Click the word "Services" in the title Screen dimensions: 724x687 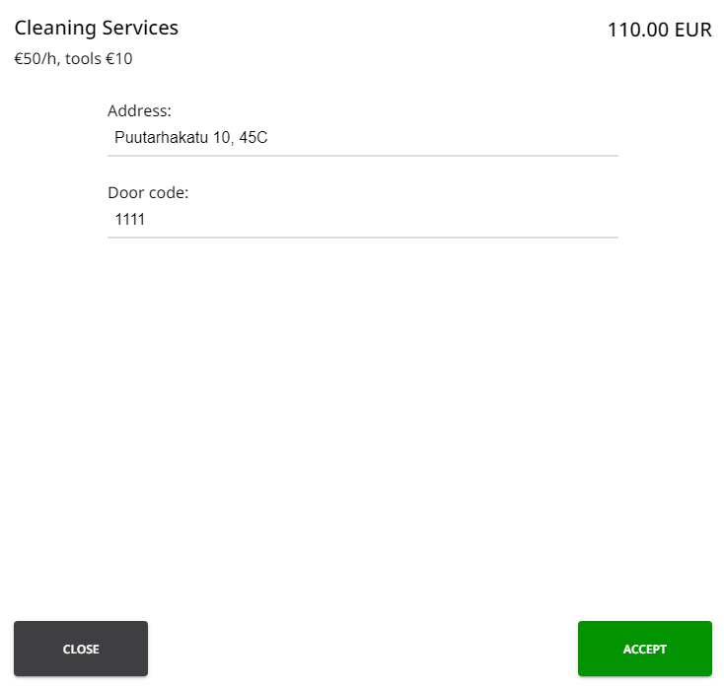pyautogui.click(x=140, y=28)
